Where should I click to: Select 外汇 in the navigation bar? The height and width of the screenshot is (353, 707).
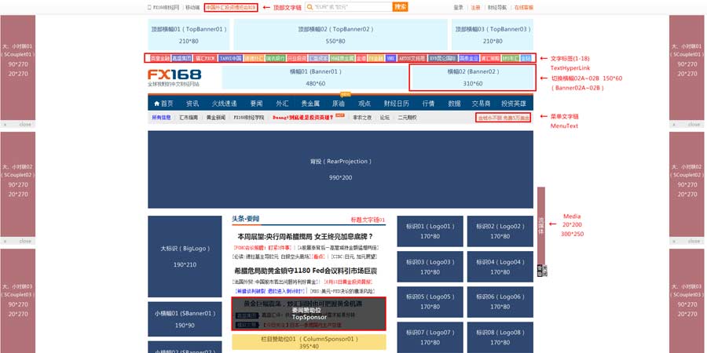tap(281, 103)
